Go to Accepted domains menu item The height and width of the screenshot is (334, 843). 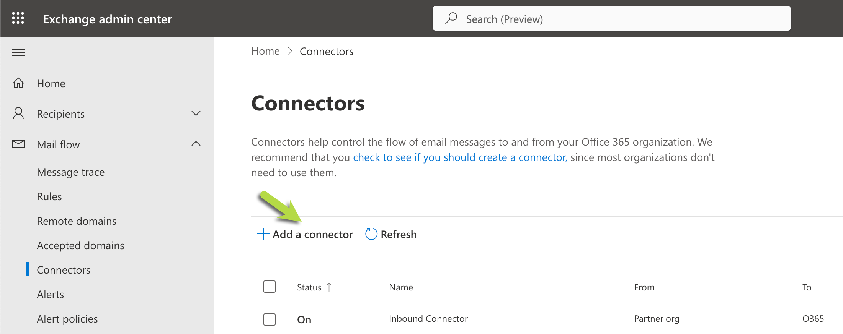pos(81,245)
